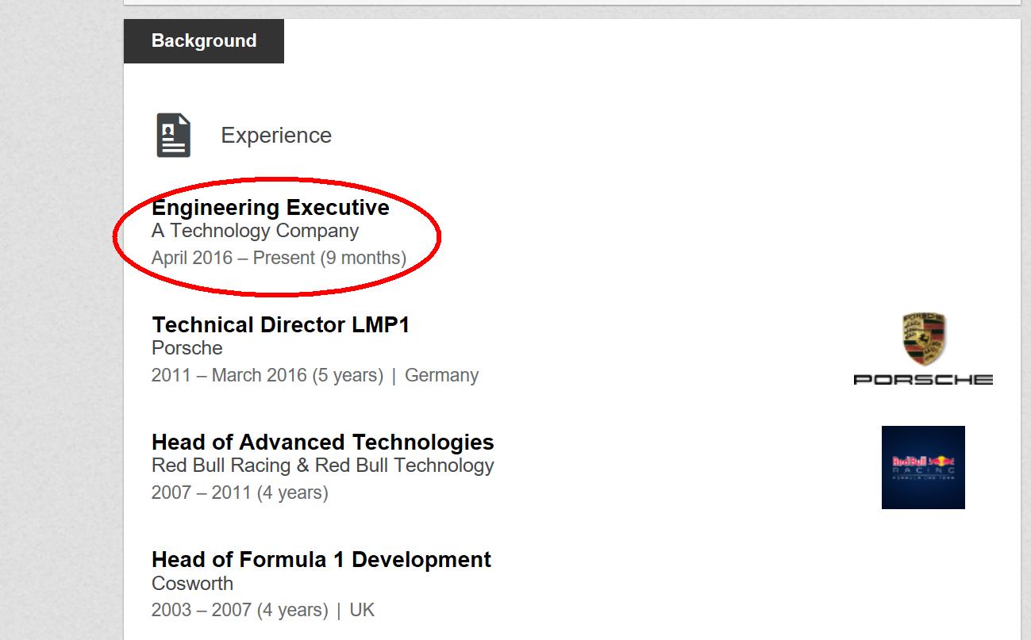Select the 2011 – March 2016 date range
The height and width of the screenshot is (640, 1031).
click(x=267, y=375)
